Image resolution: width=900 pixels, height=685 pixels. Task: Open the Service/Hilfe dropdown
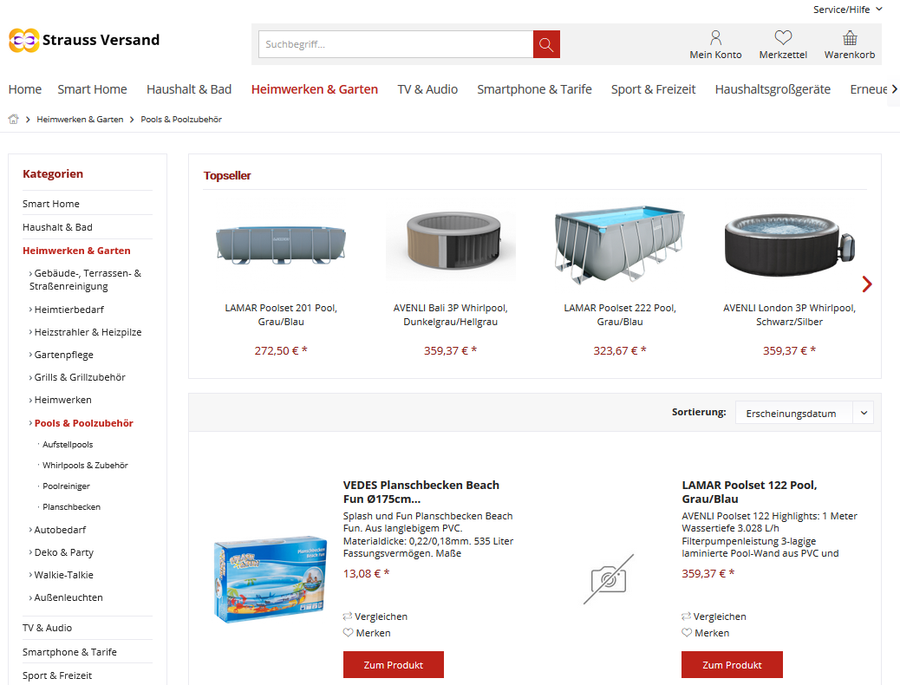coord(848,10)
